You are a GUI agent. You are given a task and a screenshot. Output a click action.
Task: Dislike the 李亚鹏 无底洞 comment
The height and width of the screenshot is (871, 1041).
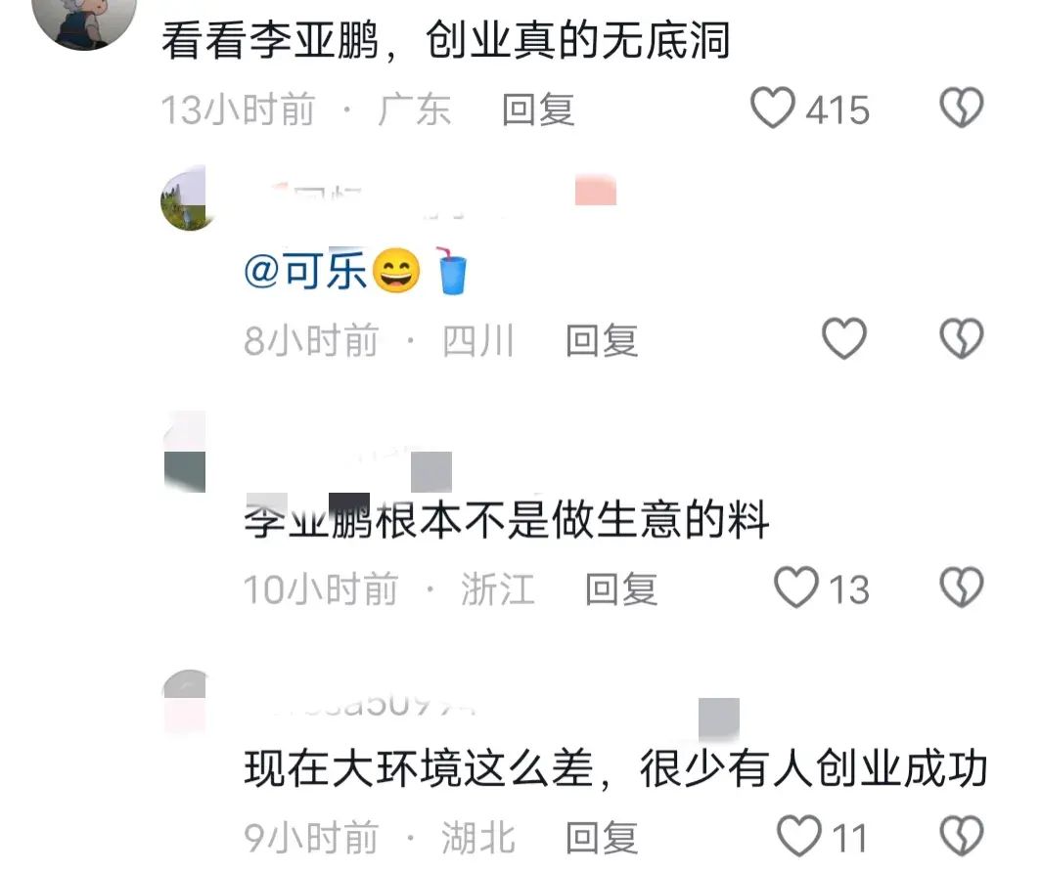click(962, 109)
